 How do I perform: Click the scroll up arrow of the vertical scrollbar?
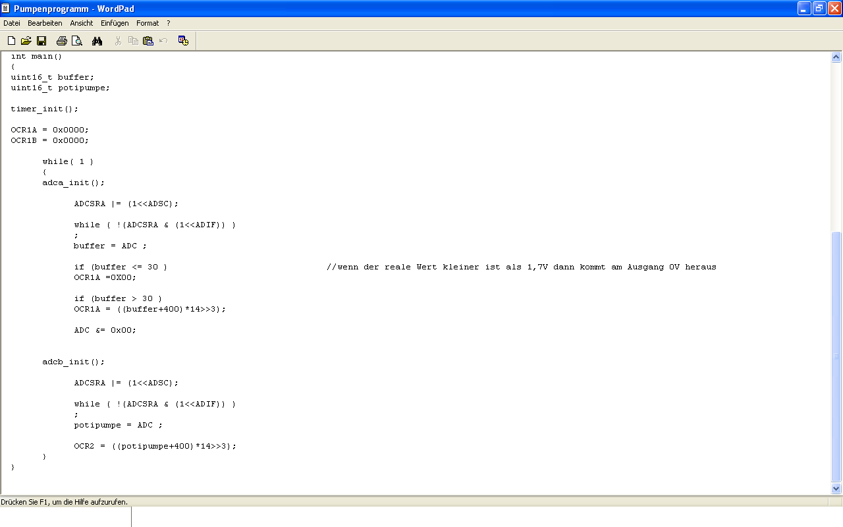[836, 57]
